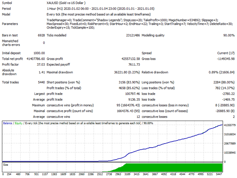Image resolution: width=237 pixels, height=178 pixels.
Task: Select the Long positions value 2284 (88.00%)
Action: pyautogui.click(x=224, y=82)
